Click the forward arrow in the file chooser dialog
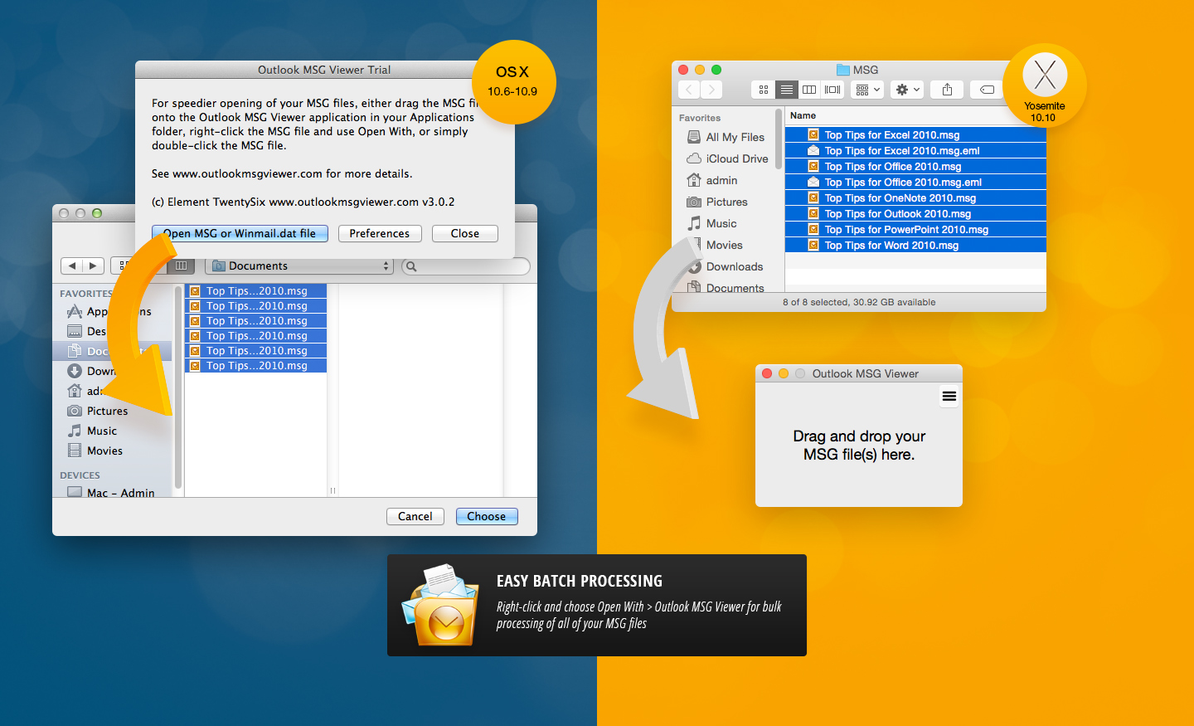The height and width of the screenshot is (726, 1194). point(93,266)
